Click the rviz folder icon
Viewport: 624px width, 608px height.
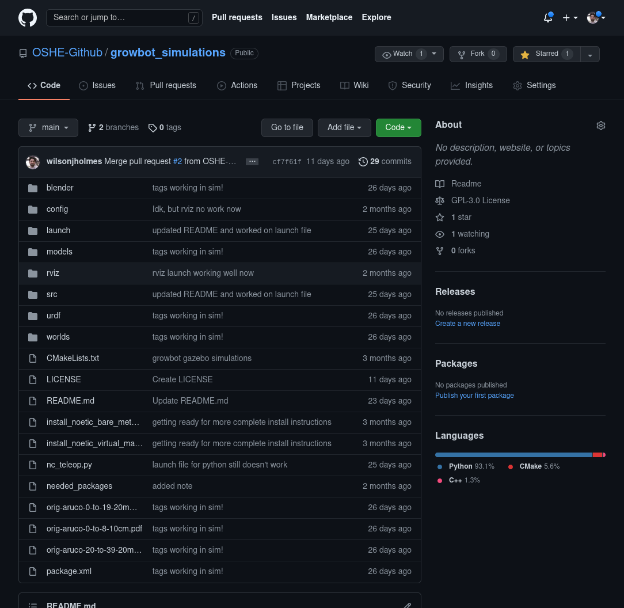tap(33, 273)
